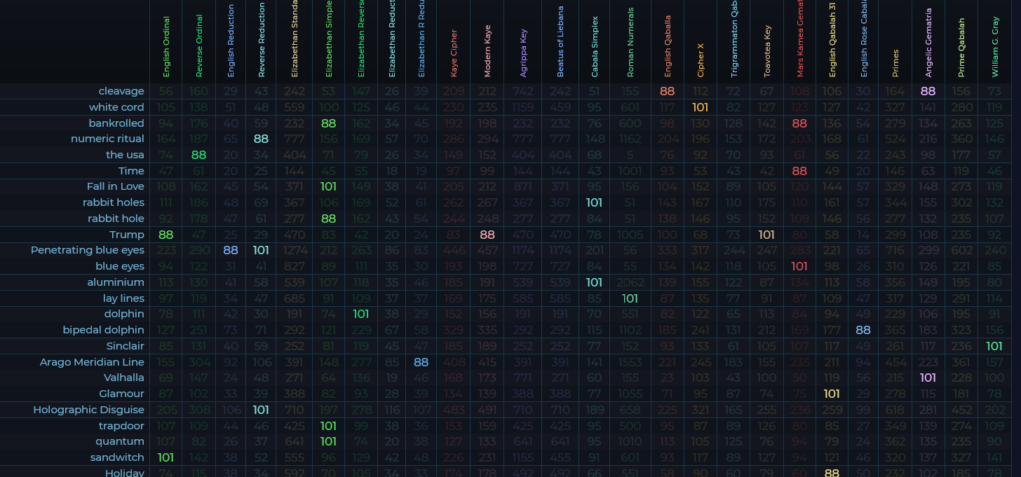This screenshot has height=477, width=1021.
Task: Click highlighted 101 in the white cord row
Action: [701, 107]
